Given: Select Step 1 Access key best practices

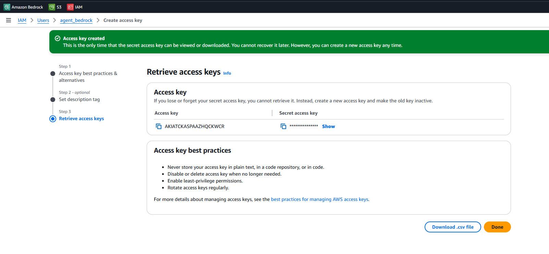Looking at the screenshot, I should point(88,77).
